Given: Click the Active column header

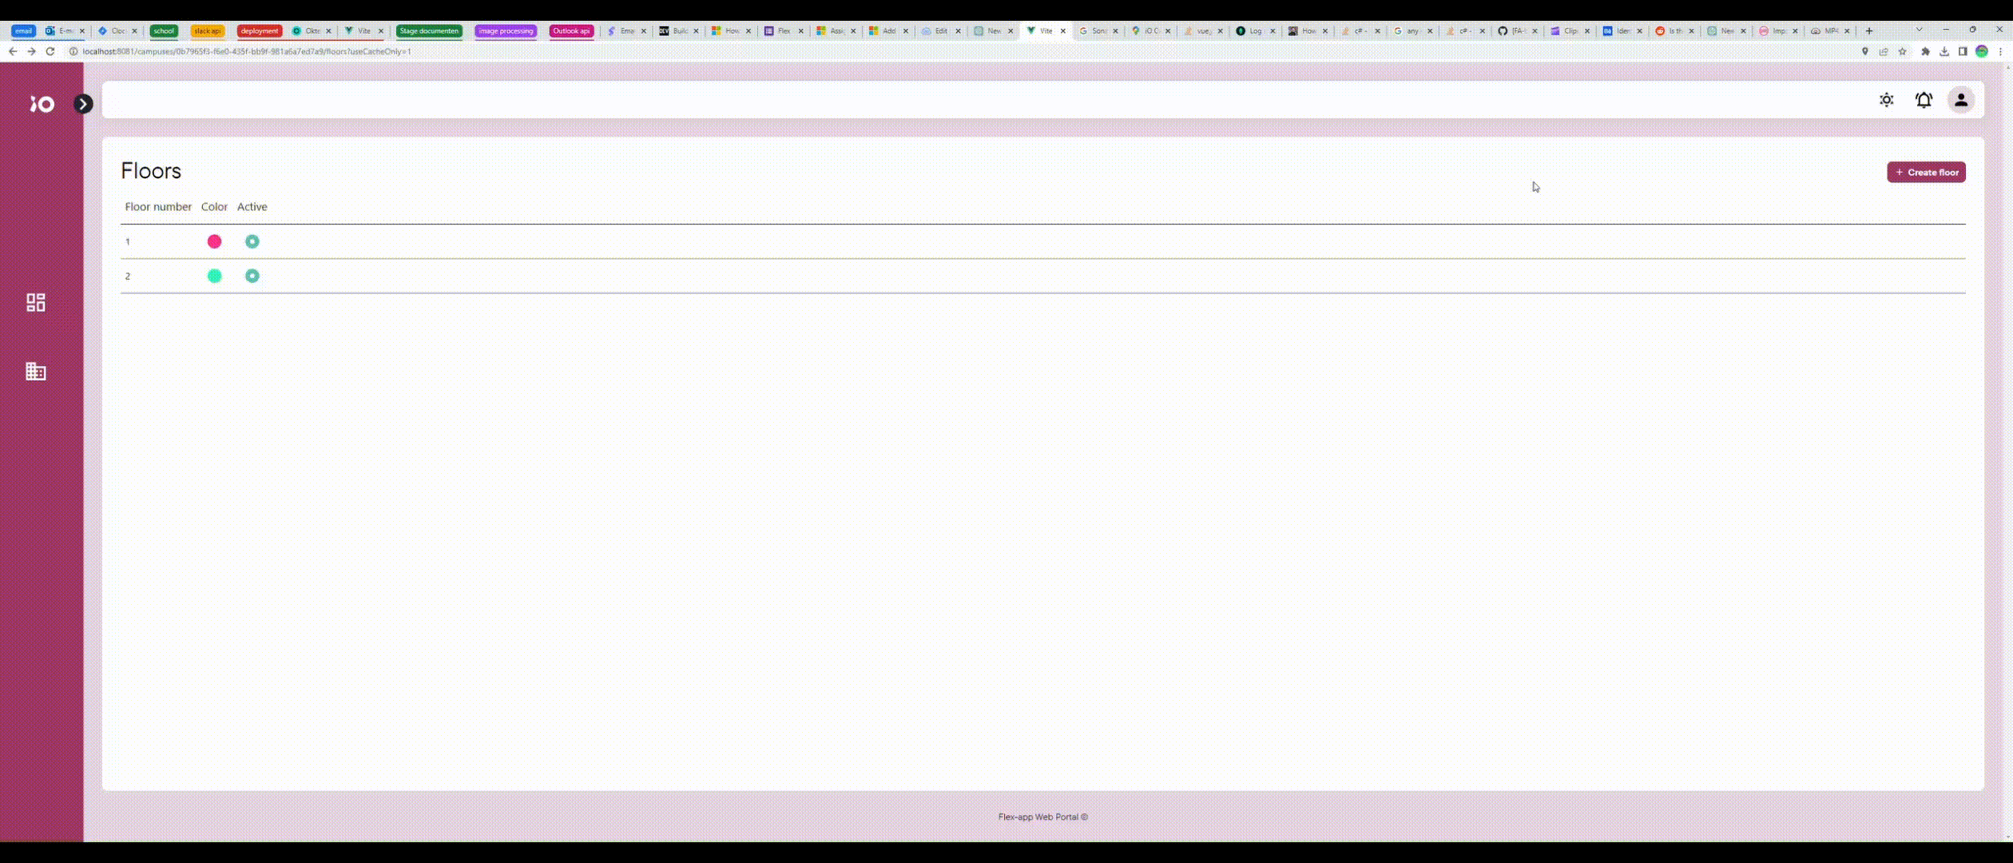Looking at the screenshot, I should 252,206.
